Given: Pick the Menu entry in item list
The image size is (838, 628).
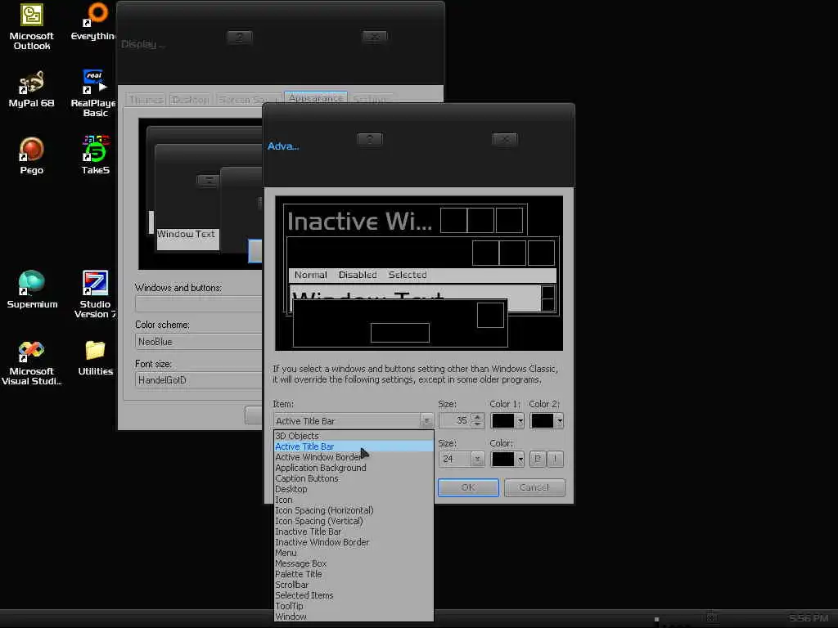Looking at the screenshot, I should click(354, 554).
